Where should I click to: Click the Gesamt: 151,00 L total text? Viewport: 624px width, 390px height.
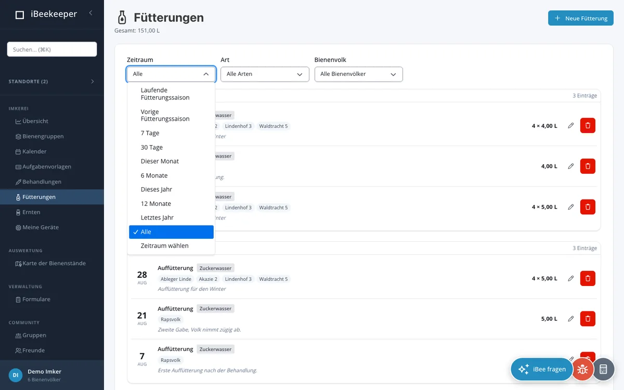(x=137, y=31)
